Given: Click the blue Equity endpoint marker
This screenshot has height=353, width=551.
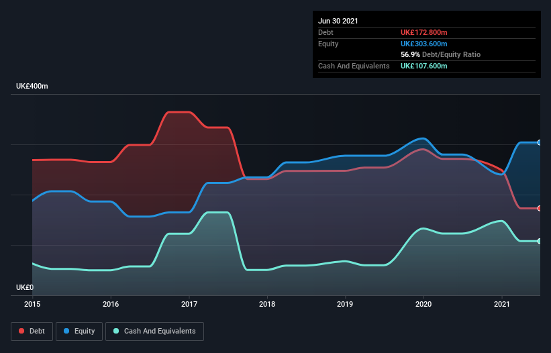Looking at the screenshot, I should [540, 142].
